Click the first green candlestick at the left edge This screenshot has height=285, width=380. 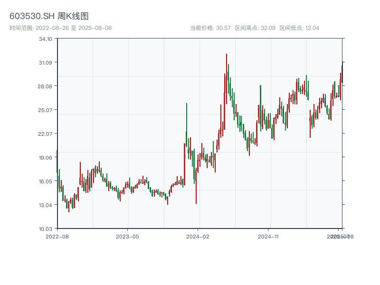pyautogui.click(x=57, y=161)
